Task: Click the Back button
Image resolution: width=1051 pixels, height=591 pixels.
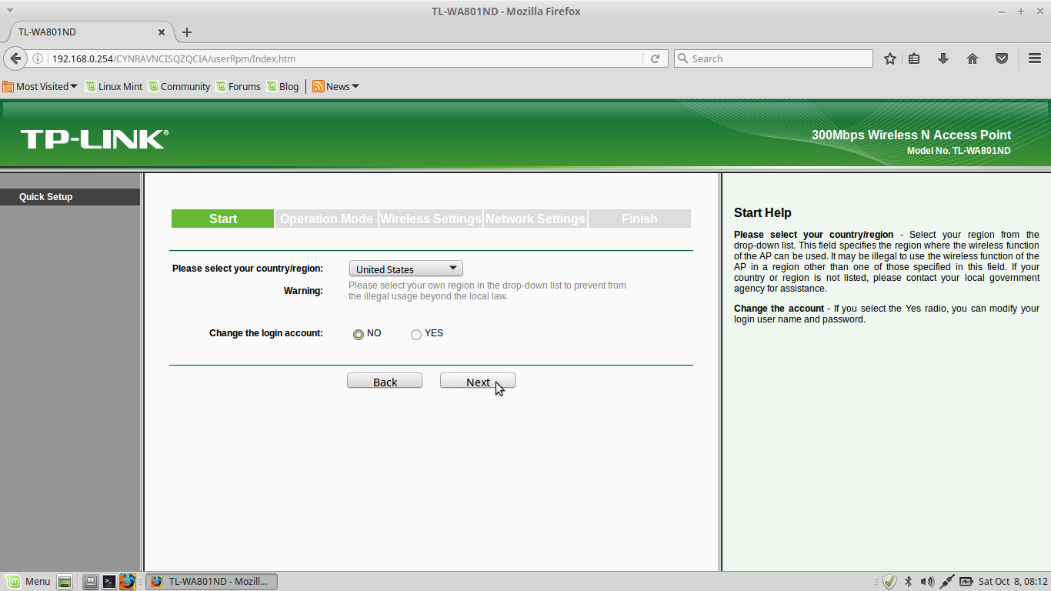Action: pos(385,381)
